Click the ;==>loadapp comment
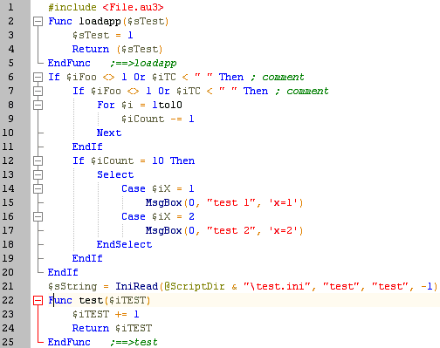The width and height of the screenshot is (440, 348). [x=143, y=63]
